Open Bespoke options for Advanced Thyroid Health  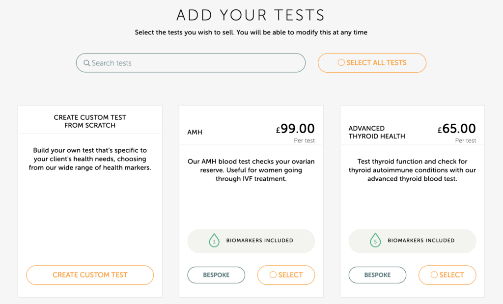pyautogui.click(x=377, y=275)
